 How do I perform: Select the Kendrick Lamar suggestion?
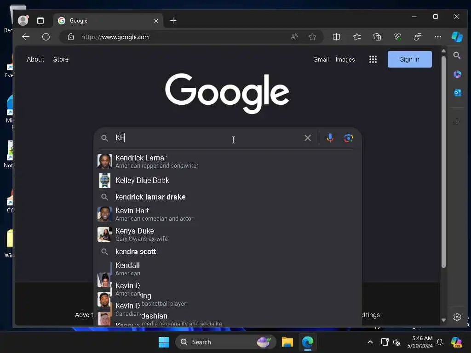[x=227, y=161]
